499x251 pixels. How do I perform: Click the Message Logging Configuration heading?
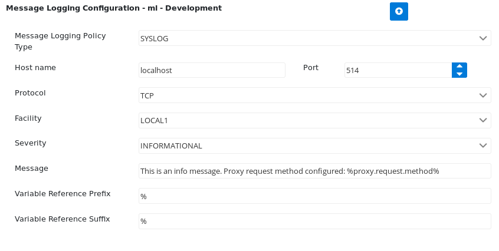pyautogui.click(x=114, y=8)
